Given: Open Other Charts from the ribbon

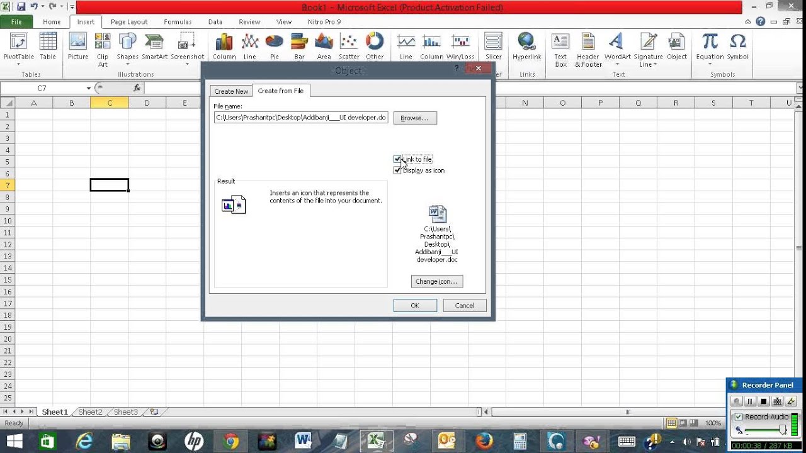Looking at the screenshot, I should click(x=375, y=47).
